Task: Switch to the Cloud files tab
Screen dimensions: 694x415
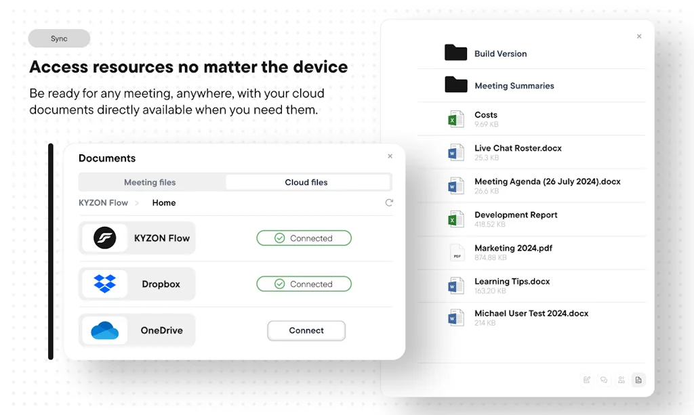Action: 308,181
